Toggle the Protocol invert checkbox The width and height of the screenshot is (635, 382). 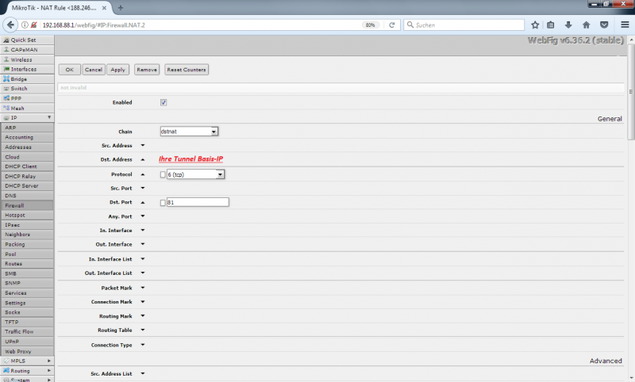(163, 174)
